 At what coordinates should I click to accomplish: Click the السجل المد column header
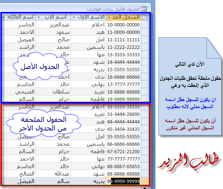[x=123, y=17]
